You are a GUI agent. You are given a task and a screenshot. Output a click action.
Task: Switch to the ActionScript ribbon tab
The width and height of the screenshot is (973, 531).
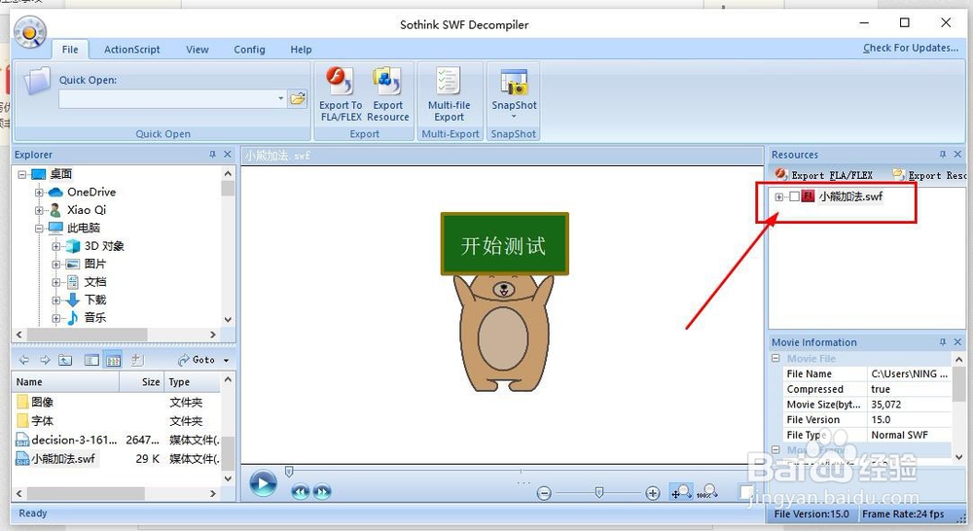[x=131, y=50]
